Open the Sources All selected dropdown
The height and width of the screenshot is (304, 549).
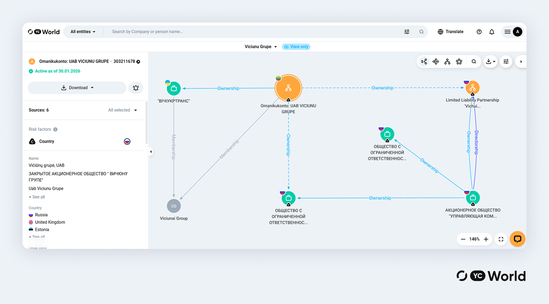(123, 110)
